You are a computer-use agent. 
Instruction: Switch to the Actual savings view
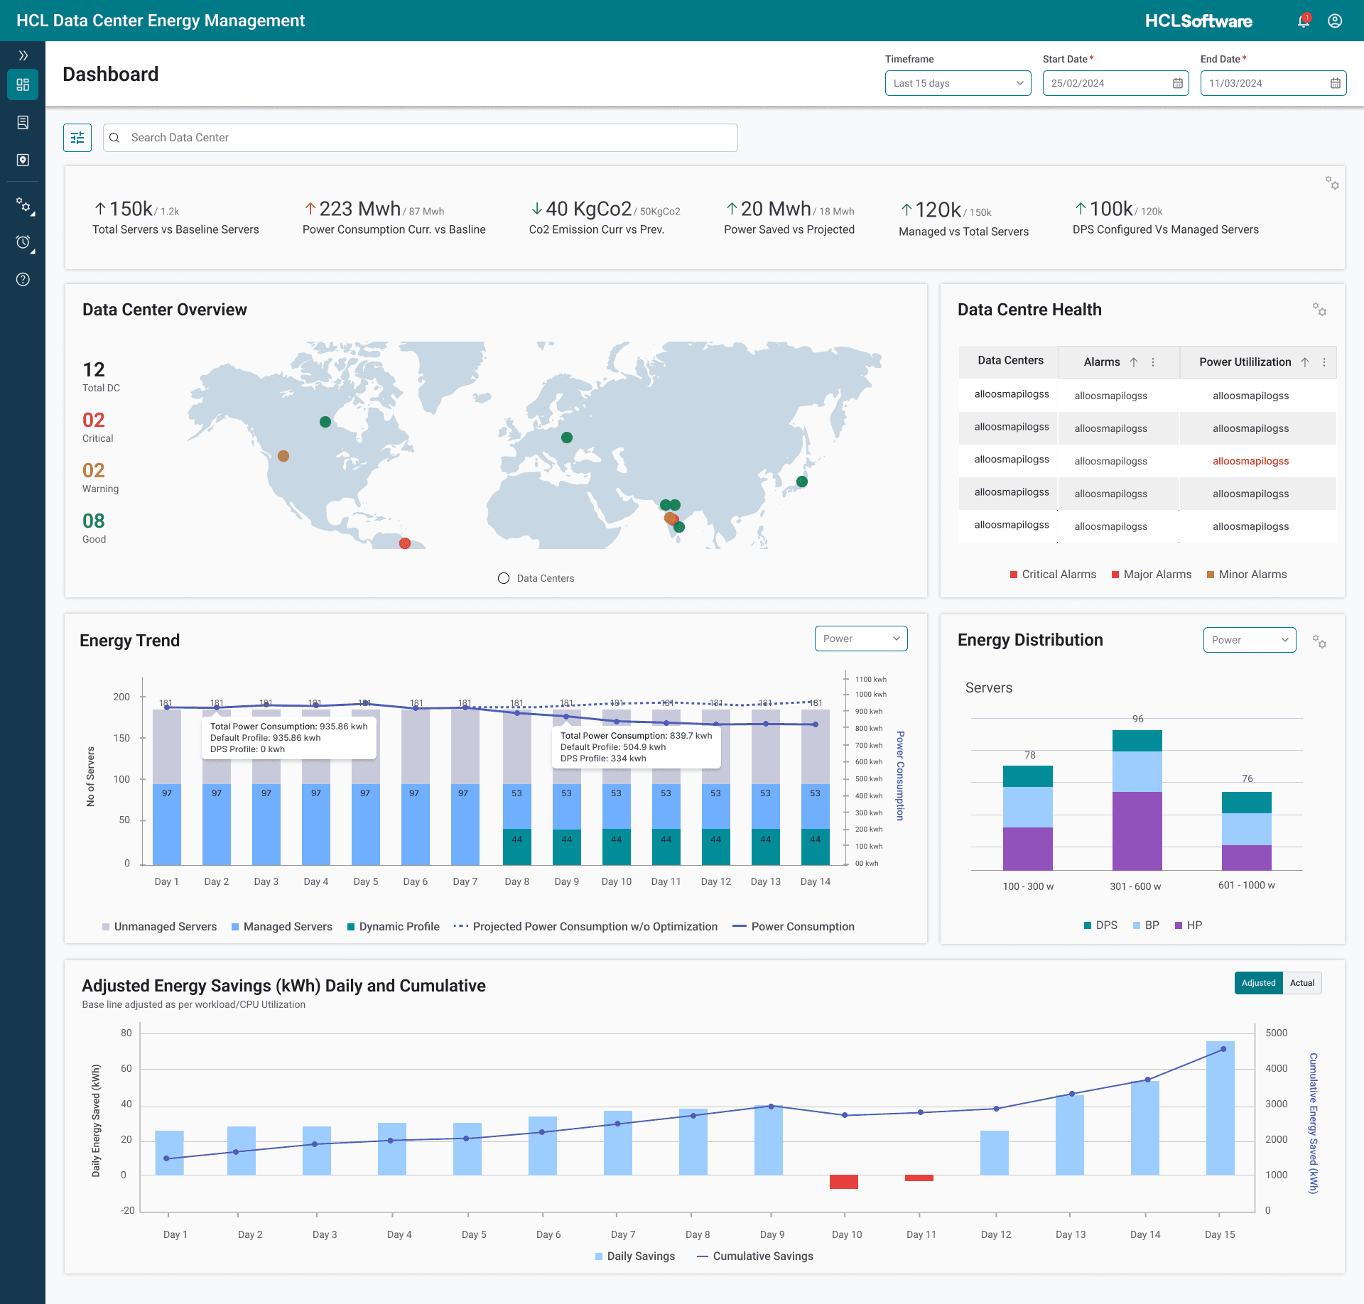[1302, 983]
